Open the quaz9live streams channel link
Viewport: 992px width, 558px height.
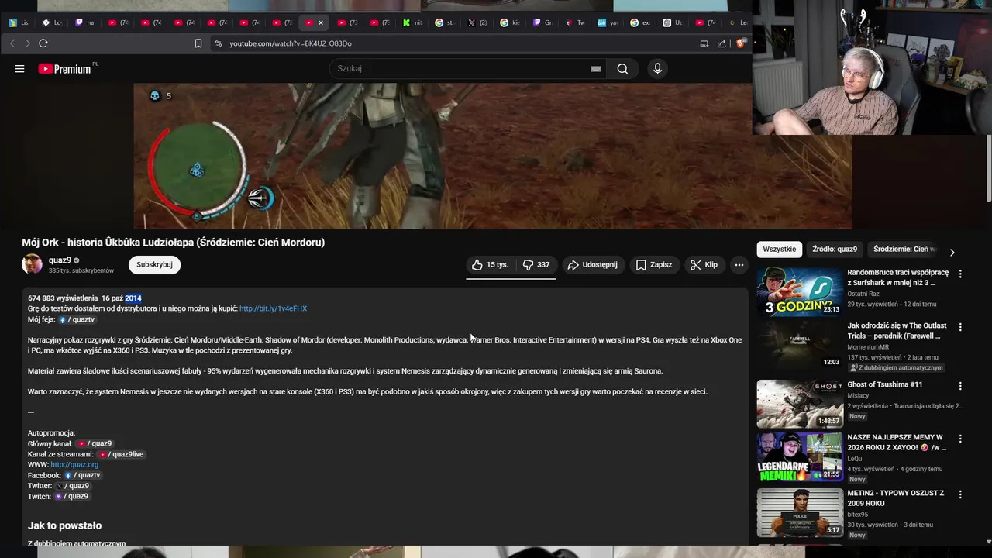click(121, 454)
